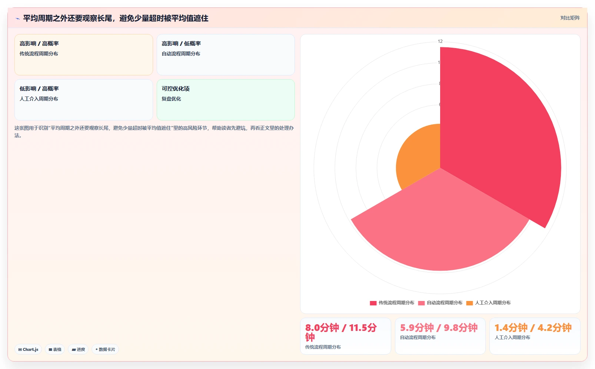
Task: Click the 8.0分钟 / 11.5分钟 stat value
Action: click(x=341, y=332)
